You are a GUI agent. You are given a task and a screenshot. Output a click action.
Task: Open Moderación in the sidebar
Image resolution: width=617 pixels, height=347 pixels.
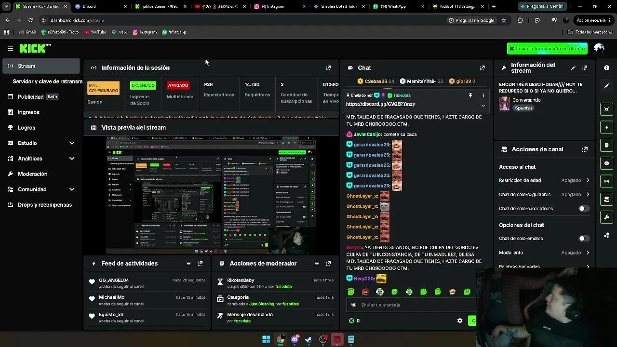click(41, 174)
